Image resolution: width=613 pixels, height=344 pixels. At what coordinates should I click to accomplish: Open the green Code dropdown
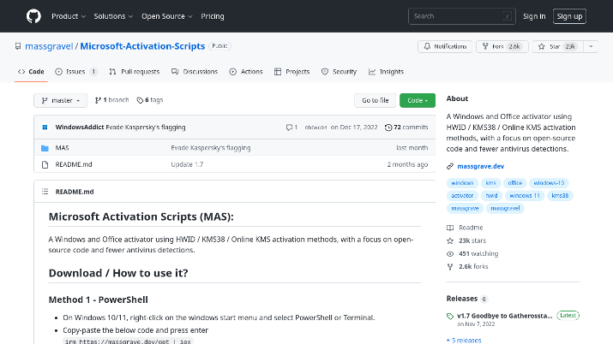(x=417, y=100)
